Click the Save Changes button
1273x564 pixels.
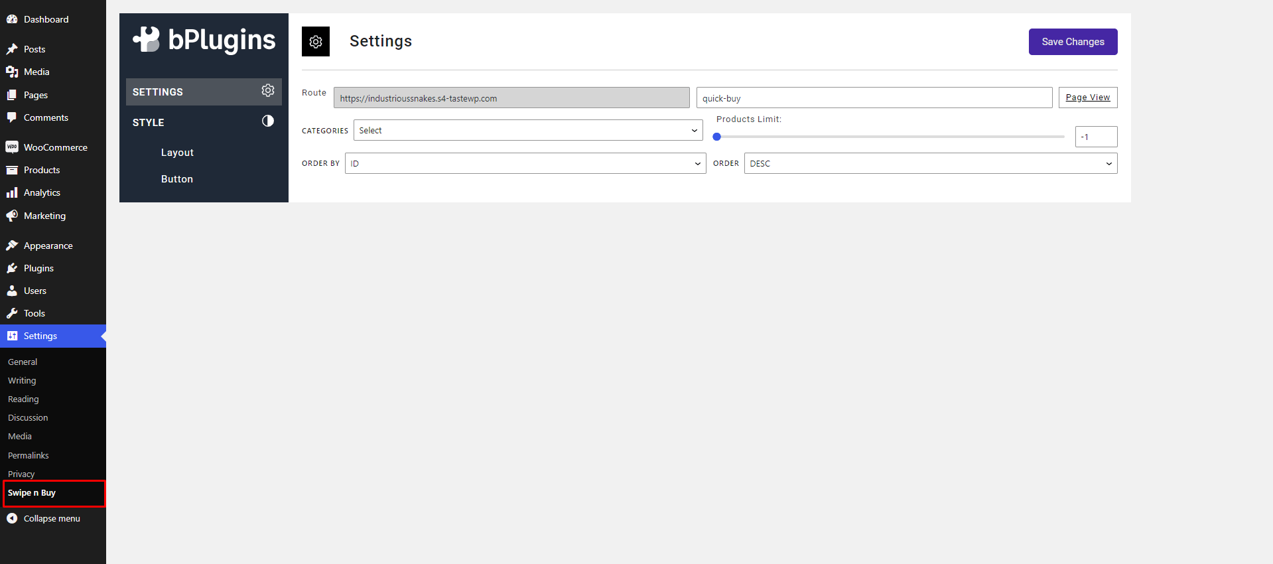click(1073, 42)
